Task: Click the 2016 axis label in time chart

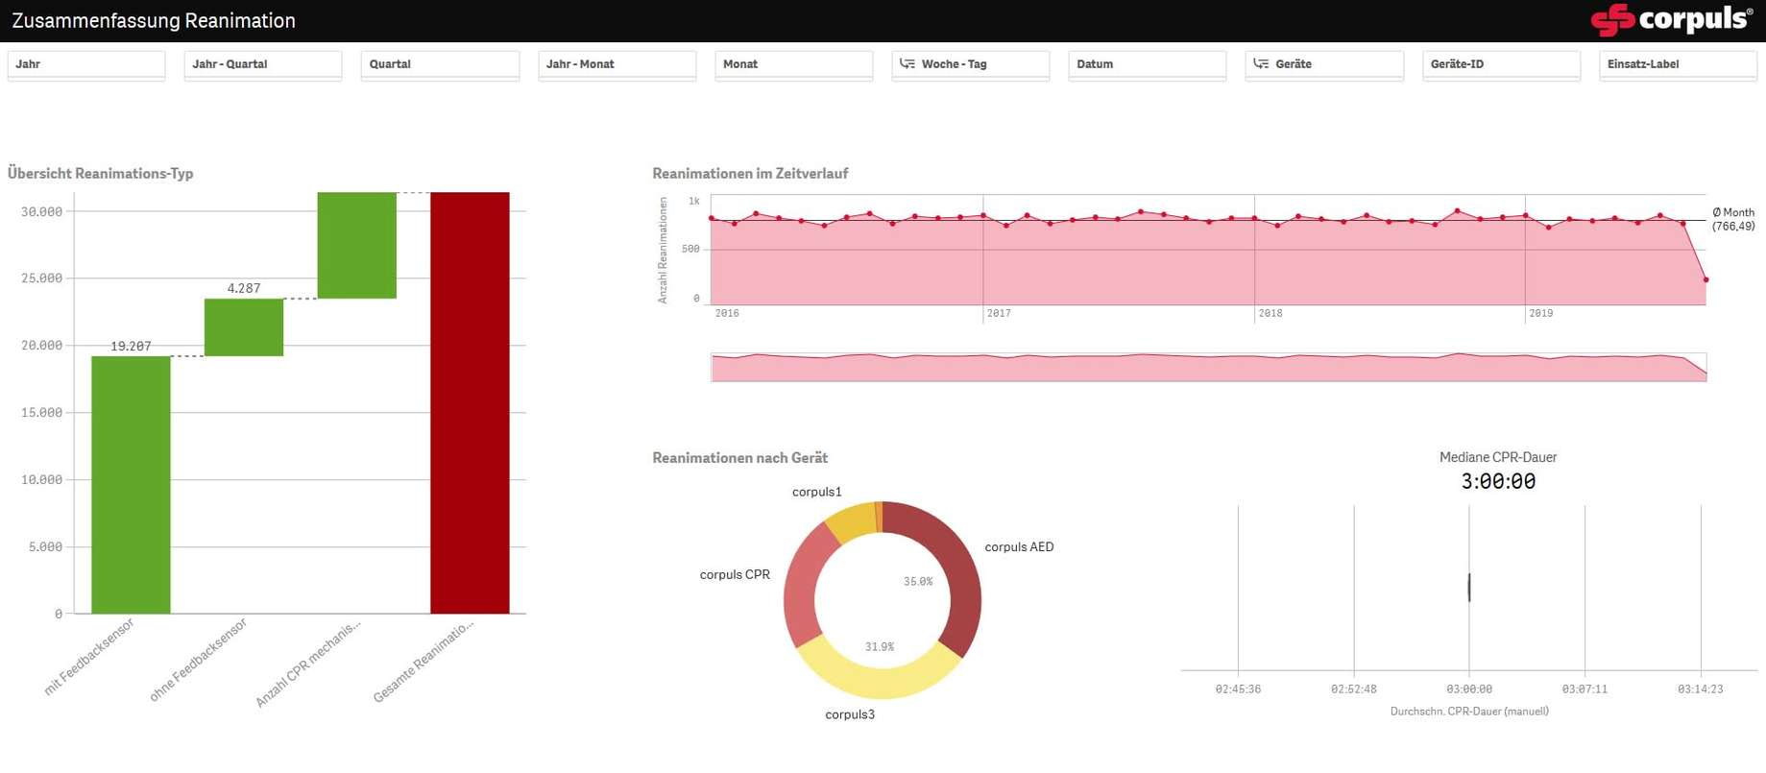Action: (x=727, y=314)
